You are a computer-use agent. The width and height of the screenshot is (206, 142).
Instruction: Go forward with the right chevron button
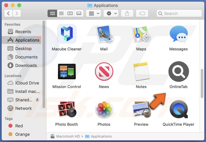click(x=17, y=13)
